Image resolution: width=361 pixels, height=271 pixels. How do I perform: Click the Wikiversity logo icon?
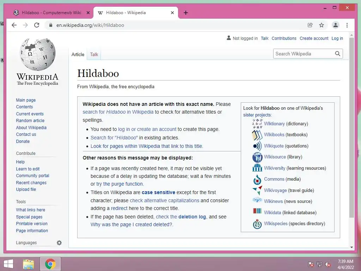click(257, 168)
